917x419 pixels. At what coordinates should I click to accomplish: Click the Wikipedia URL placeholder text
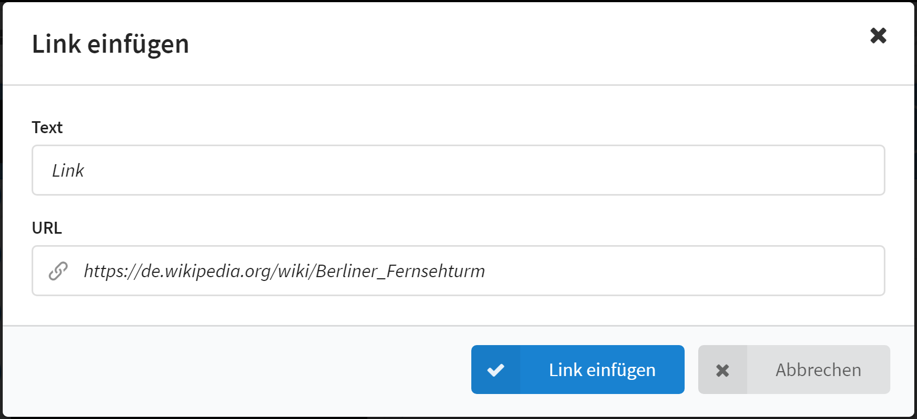point(284,271)
